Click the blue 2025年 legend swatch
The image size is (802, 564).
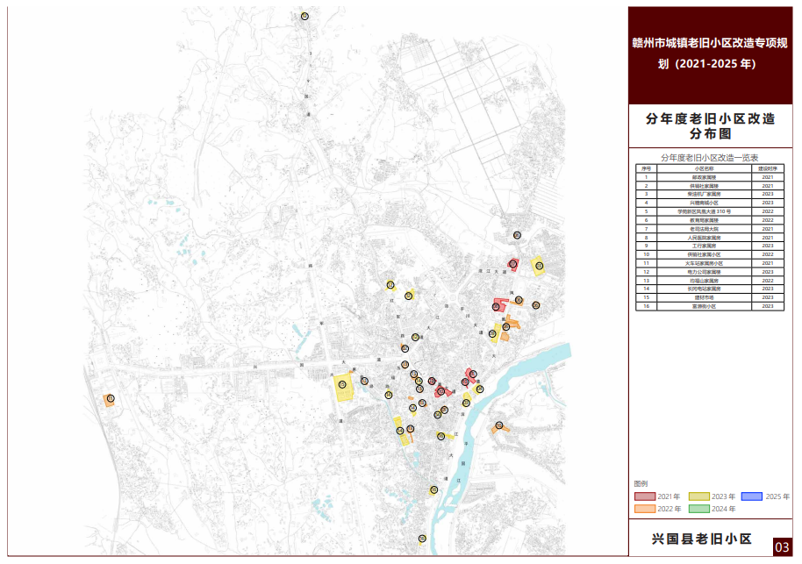tap(752, 496)
